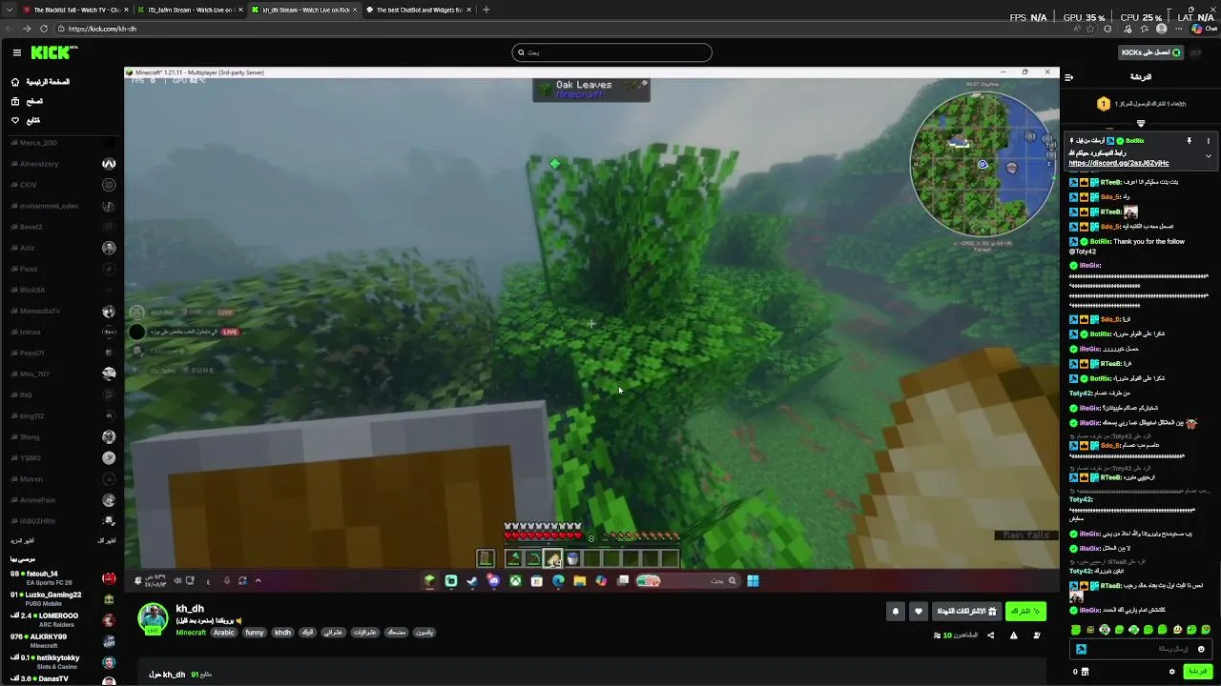Screen dimensions: 1221x686
Task: Click the green Minecraft category link
Action: tap(191, 633)
